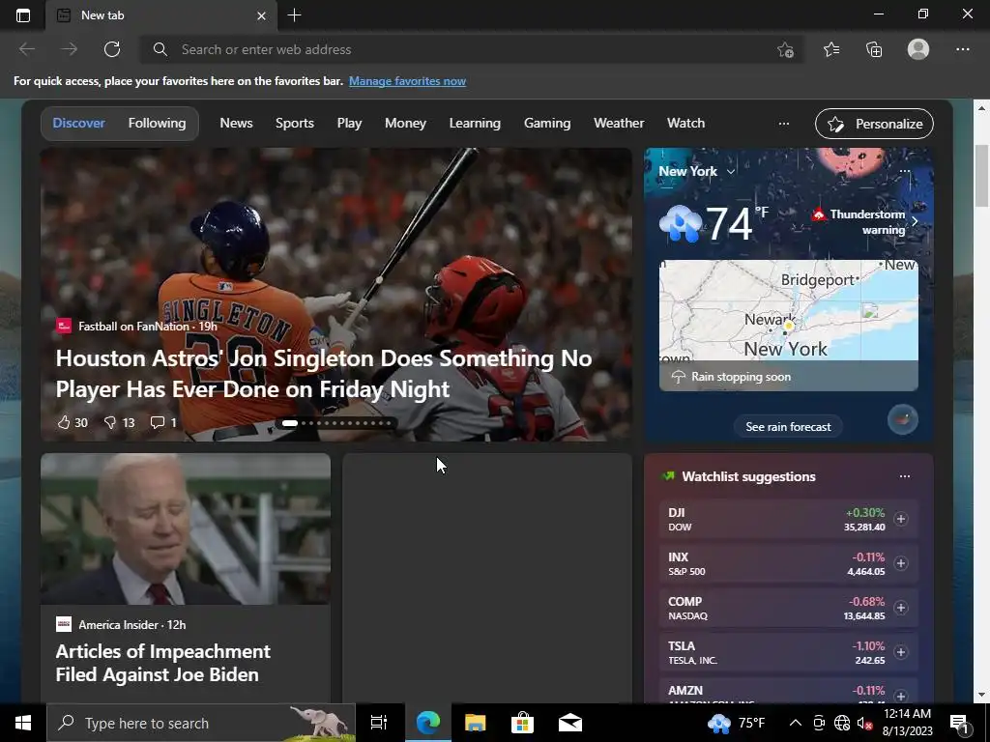
Task: Click the Fastball on FanNation source
Action: pyautogui.click(x=133, y=327)
